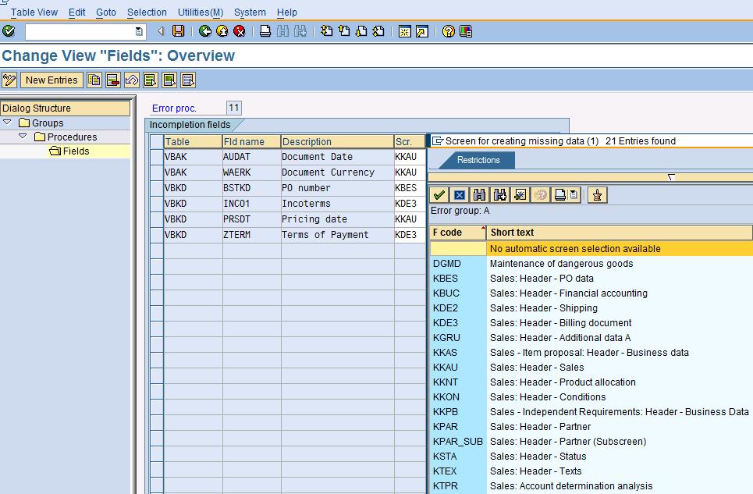The image size is (753, 494).
Task: Select the Delete entry icon in application toolbar
Action: point(112,80)
